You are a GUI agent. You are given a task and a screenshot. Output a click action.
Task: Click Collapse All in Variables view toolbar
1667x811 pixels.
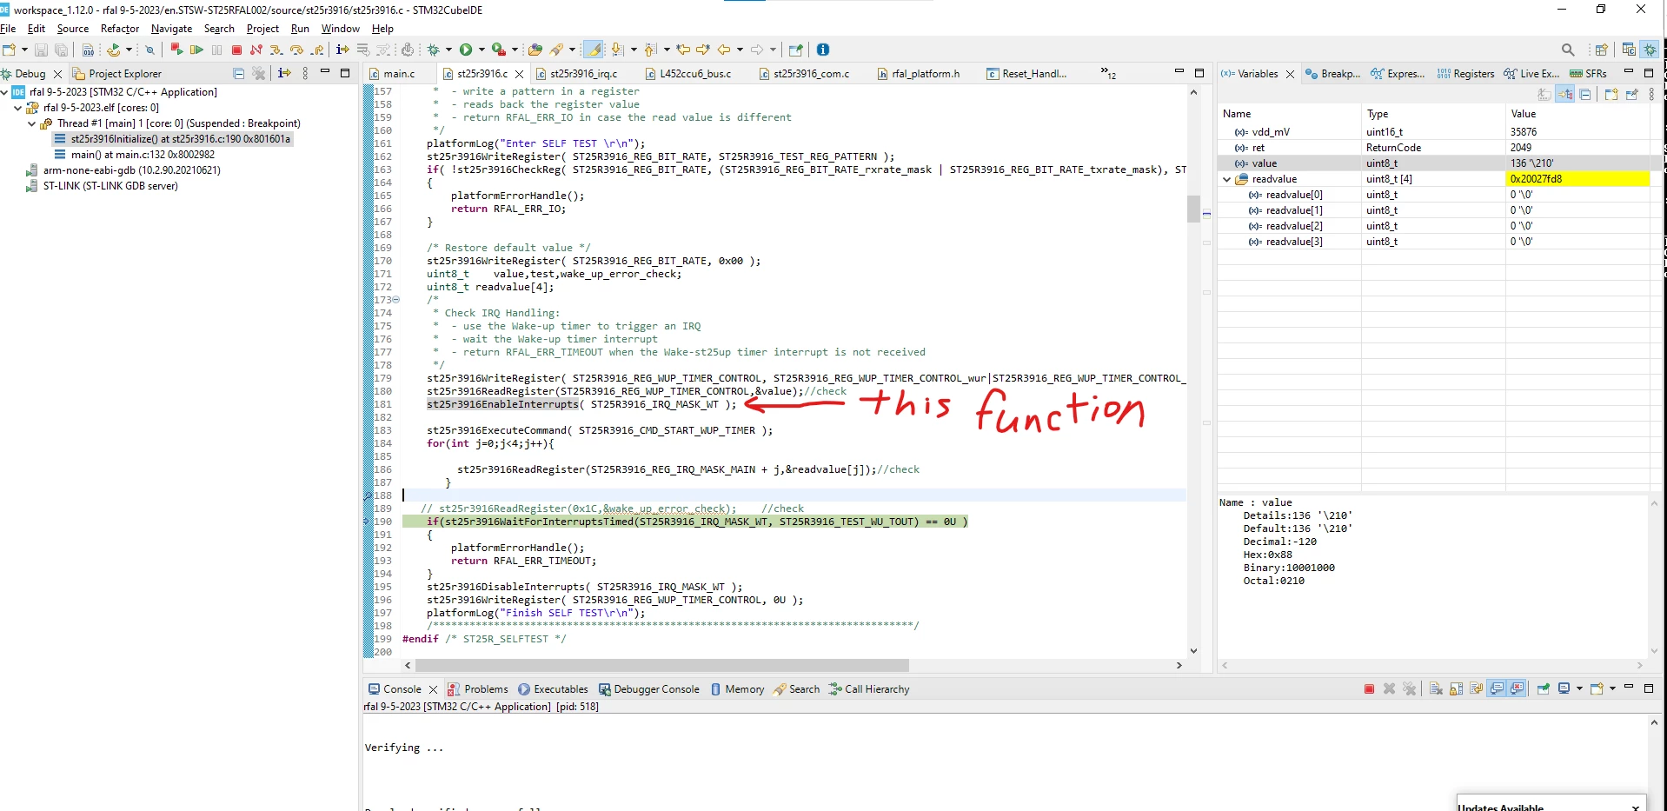tap(1585, 95)
